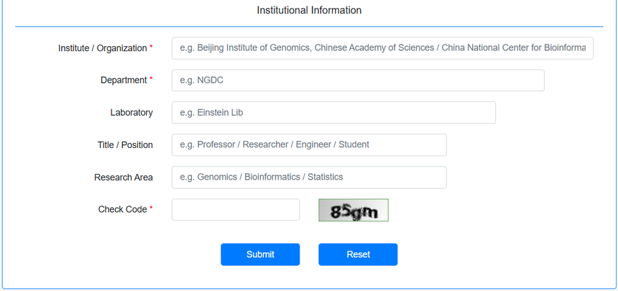Click the "Check Code" label
The height and width of the screenshot is (291, 618).
(122, 210)
